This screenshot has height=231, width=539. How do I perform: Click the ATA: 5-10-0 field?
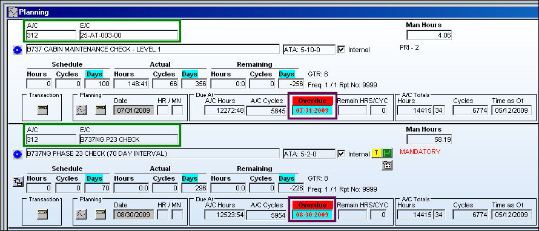tap(309, 50)
